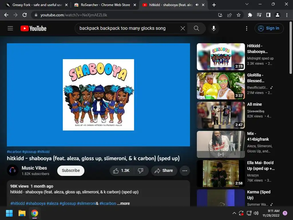Click inside the YouTube search field
Viewport: 293px width, 220px height.
122,28
